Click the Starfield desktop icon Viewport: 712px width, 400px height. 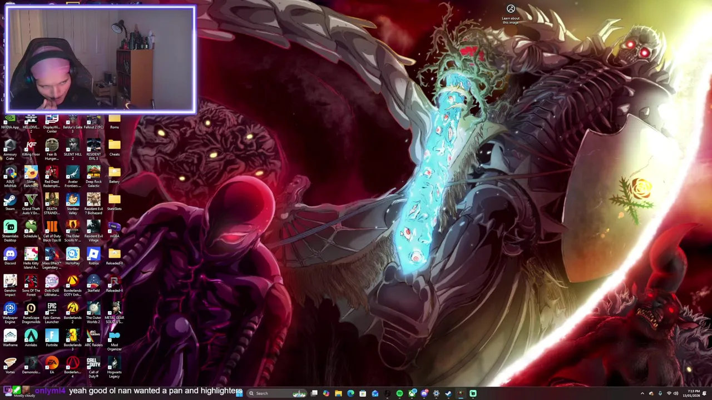coord(93,284)
